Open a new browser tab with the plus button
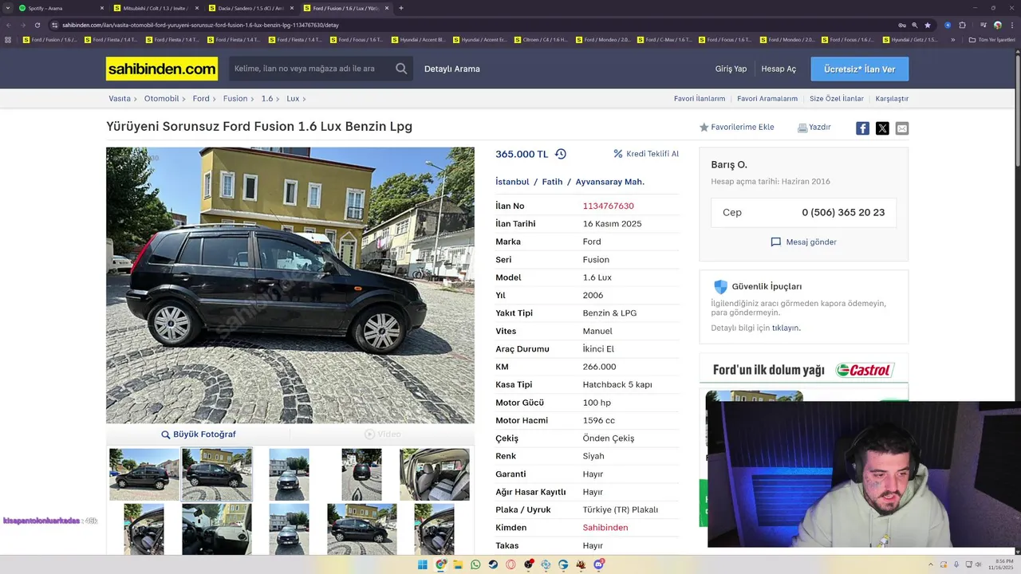Screen dimensions: 1021x574 (x=400, y=8)
